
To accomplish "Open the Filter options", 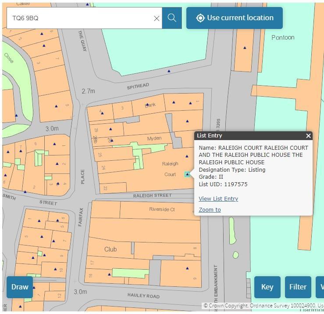I will click(x=298, y=287).
